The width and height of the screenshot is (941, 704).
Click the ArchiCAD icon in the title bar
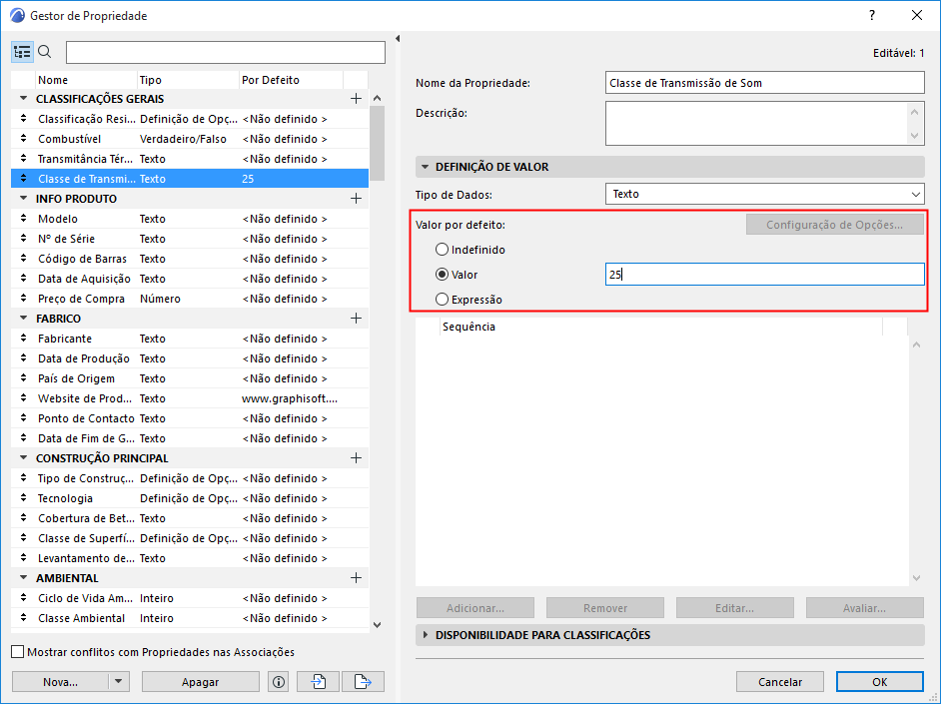(x=17, y=16)
